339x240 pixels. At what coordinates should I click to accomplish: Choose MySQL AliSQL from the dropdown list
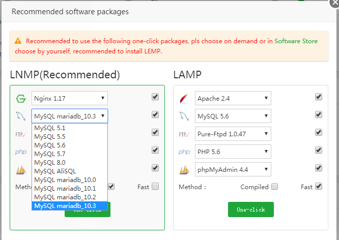pyautogui.click(x=55, y=171)
